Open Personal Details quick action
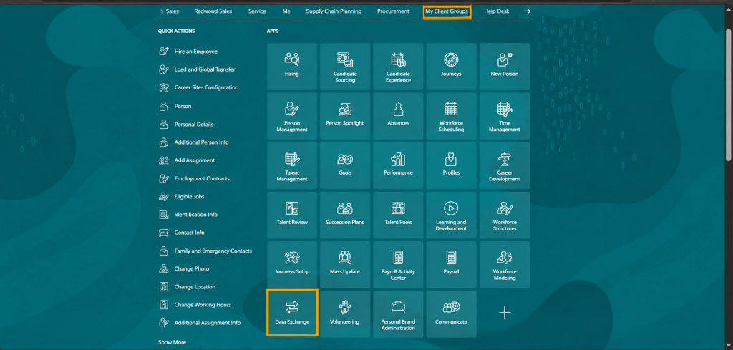 tap(186, 125)
